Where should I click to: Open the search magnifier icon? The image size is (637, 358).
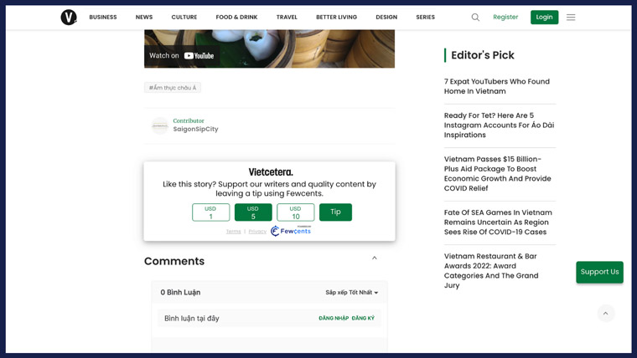point(475,17)
